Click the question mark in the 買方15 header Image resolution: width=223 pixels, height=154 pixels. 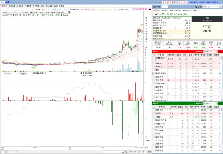pos(194,51)
